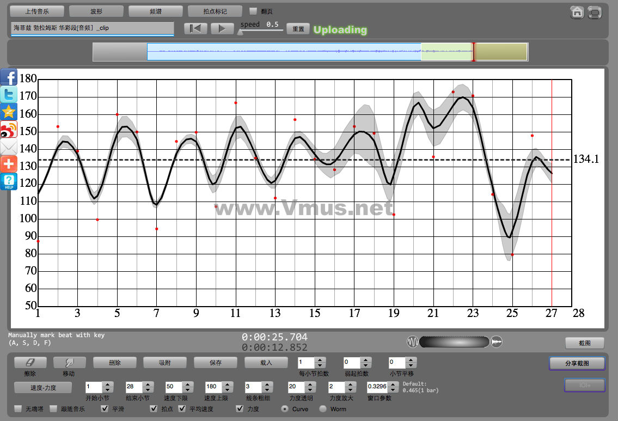The height and width of the screenshot is (421, 618).
Task: Enable the 翻页 page-flip checkbox
Action: click(x=253, y=11)
